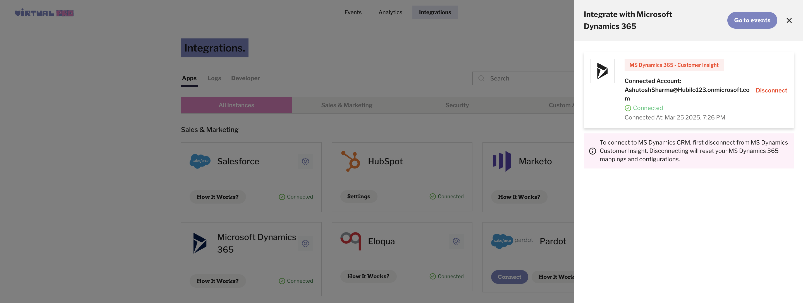Click the Pardot card title

pos(553,241)
